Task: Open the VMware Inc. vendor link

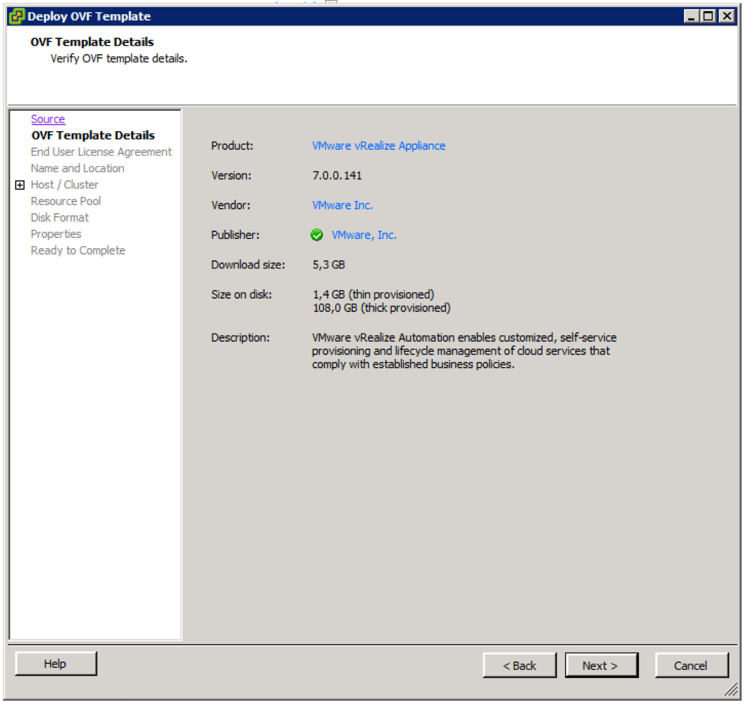Action: 342,206
